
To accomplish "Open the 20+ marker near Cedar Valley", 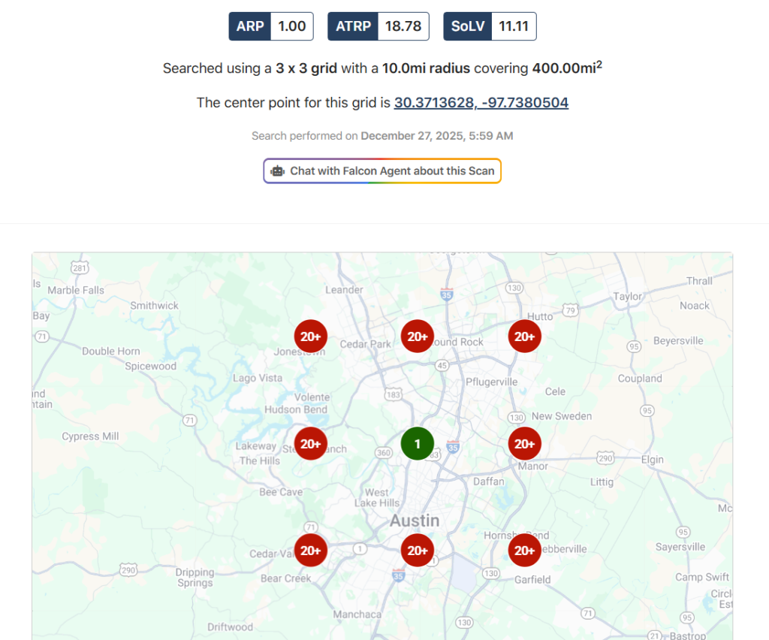I will (x=310, y=551).
